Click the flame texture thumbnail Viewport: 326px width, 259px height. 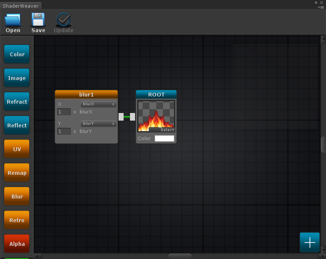[x=156, y=116]
